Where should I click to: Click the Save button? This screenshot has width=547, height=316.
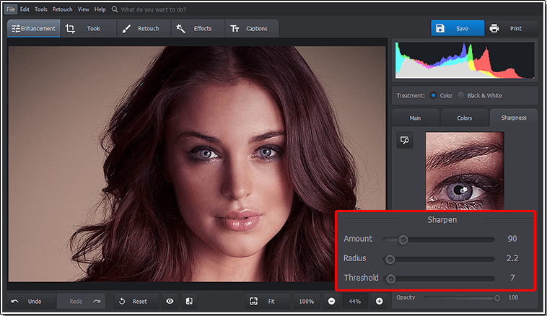click(x=458, y=28)
